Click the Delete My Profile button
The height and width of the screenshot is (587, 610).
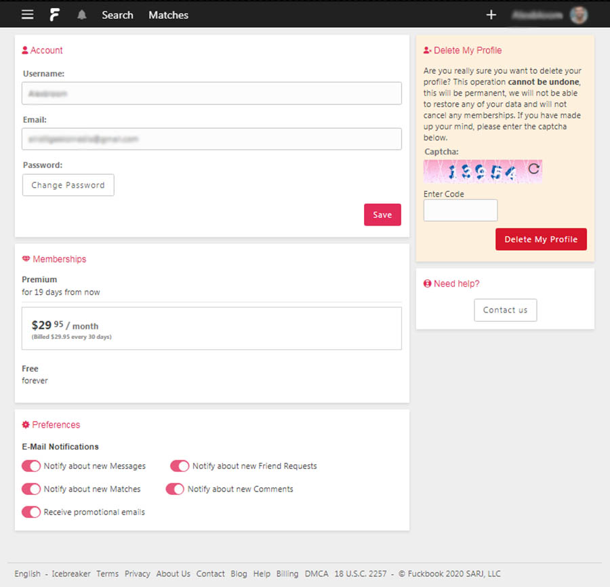click(x=541, y=239)
